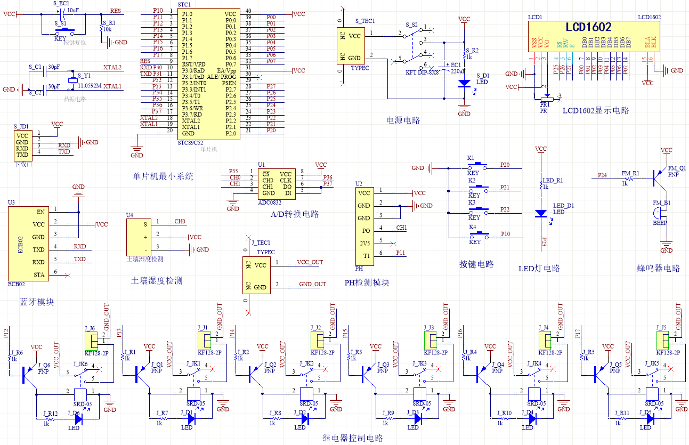
Task: Click the S_D1 power indicator LED
Action: click(x=464, y=84)
